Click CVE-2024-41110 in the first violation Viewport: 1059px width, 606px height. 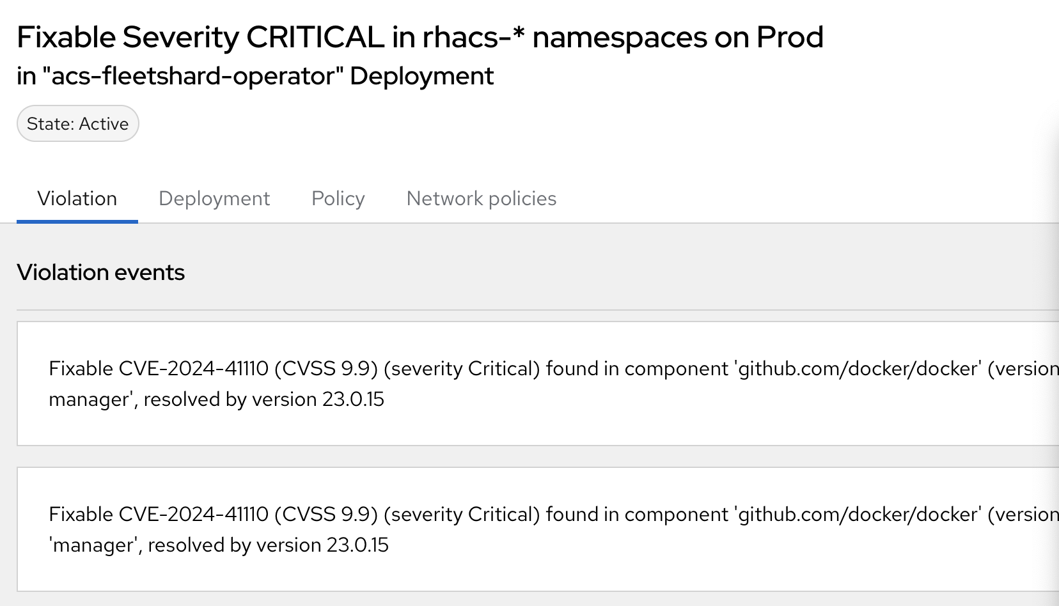[x=194, y=369]
